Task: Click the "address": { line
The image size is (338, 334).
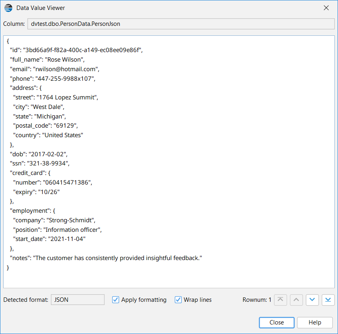Action: [26, 88]
